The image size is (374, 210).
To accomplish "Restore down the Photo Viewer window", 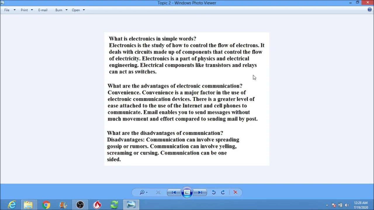I will click(357, 3).
